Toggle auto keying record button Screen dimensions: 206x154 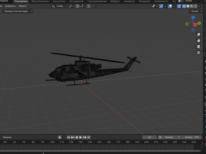[60, 137]
